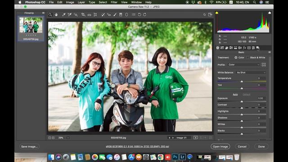Click the Contrast value field

point(261,105)
